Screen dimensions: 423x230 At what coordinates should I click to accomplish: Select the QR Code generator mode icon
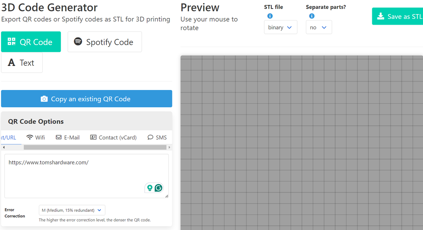click(12, 41)
